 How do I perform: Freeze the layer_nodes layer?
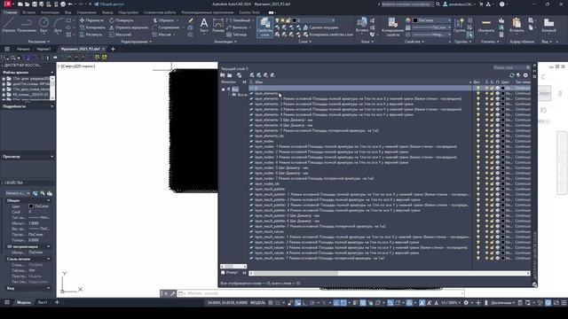click(x=486, y=141)
